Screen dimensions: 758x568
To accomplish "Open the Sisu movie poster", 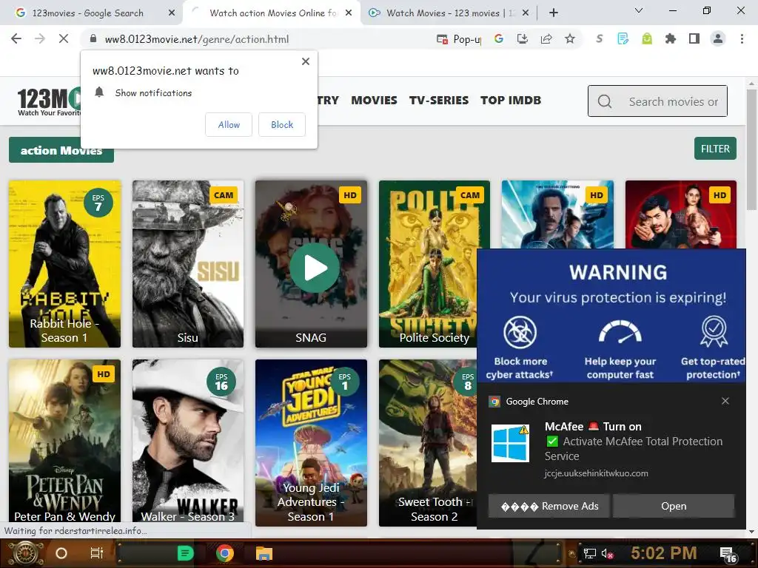I will pyautogui.click(x=188, y=264).
